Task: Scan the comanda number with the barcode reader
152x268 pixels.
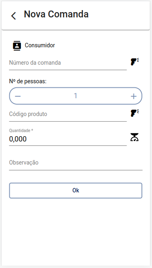Action: tap(135, 62)
